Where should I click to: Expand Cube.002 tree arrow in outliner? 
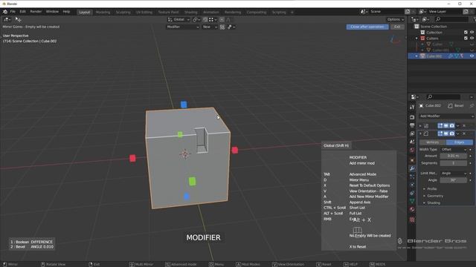(416, 56)
